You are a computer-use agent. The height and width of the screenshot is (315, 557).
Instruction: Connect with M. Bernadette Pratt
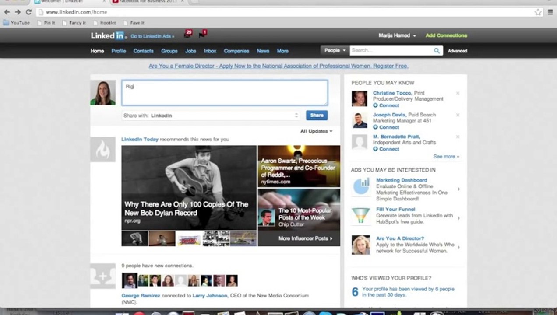386,149
